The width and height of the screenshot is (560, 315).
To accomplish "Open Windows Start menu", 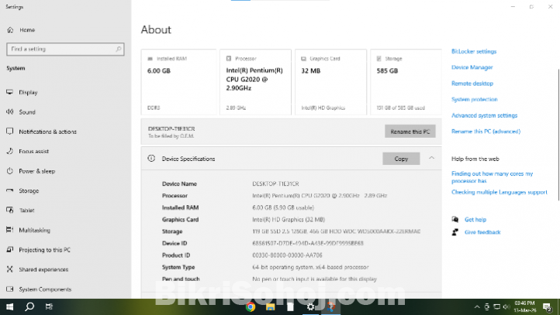I will [x=10, y=306].
